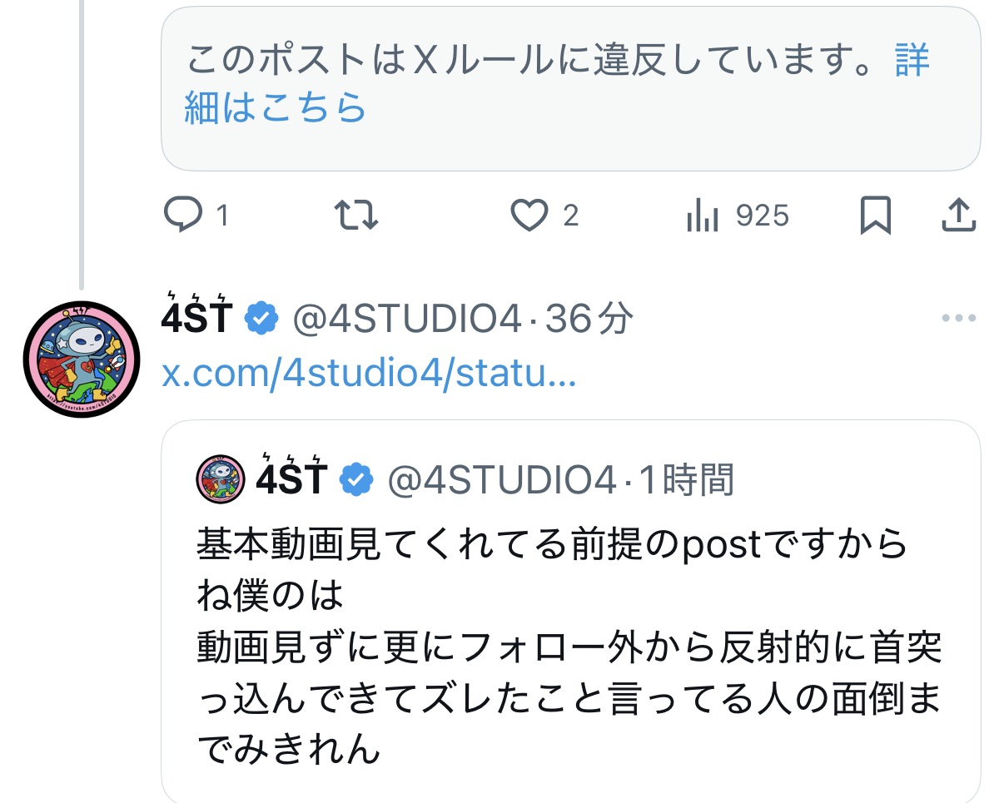Tap the 4ST display name beside large avatar

click(196, 317)
